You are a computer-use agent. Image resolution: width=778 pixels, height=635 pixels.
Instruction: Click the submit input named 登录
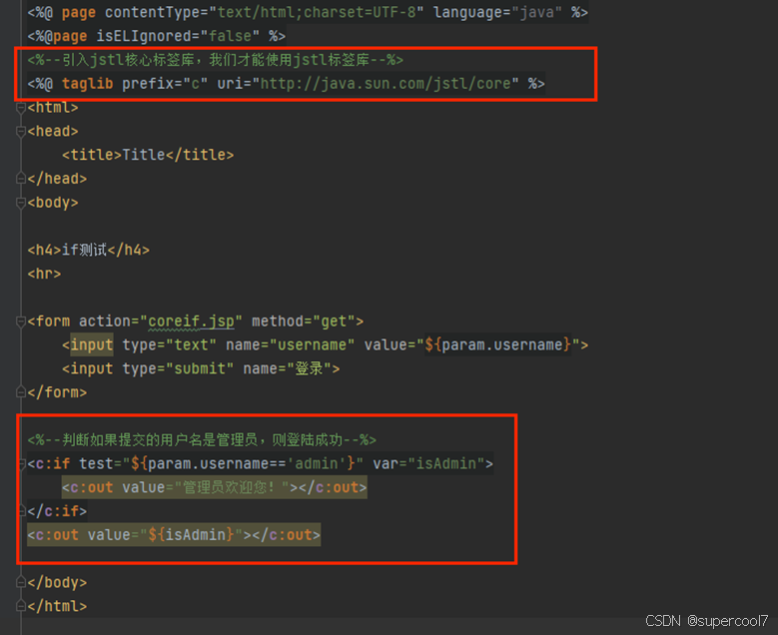(x=201, y=368)
